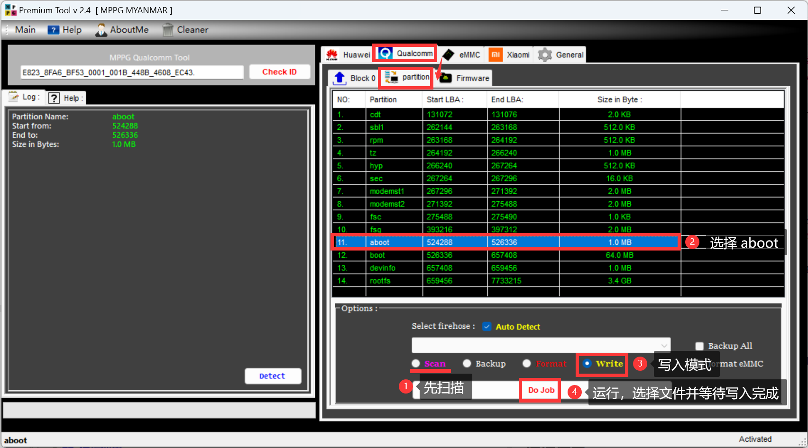Click the Qualcomm logo icon
Screen dimensions: 808x448
point(386,53)
